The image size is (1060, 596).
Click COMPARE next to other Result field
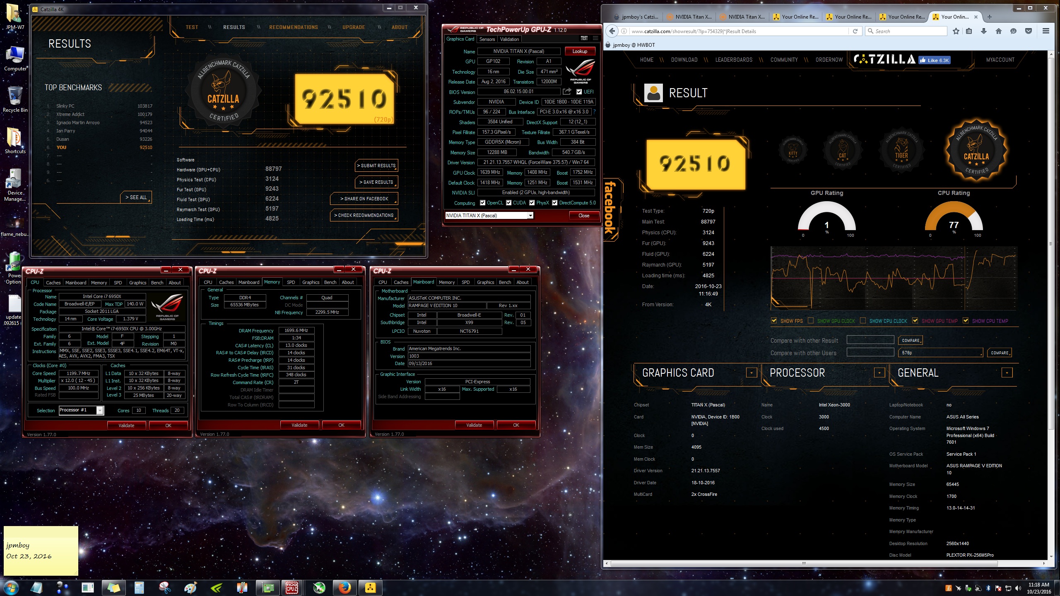910,340
